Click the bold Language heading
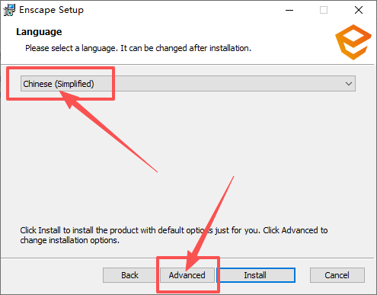 click(x=39, y=32)
